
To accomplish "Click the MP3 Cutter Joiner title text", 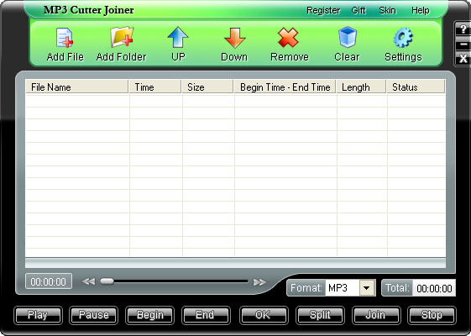I will (89, 10).
